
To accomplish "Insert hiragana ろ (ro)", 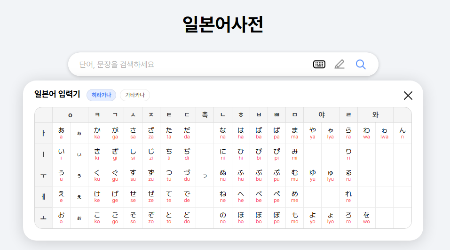I will (x=348, y=218).
